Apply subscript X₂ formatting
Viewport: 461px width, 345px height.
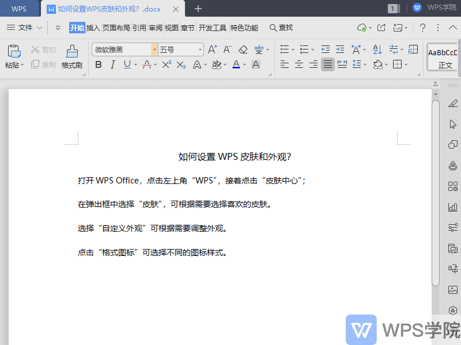coord(181,64)
